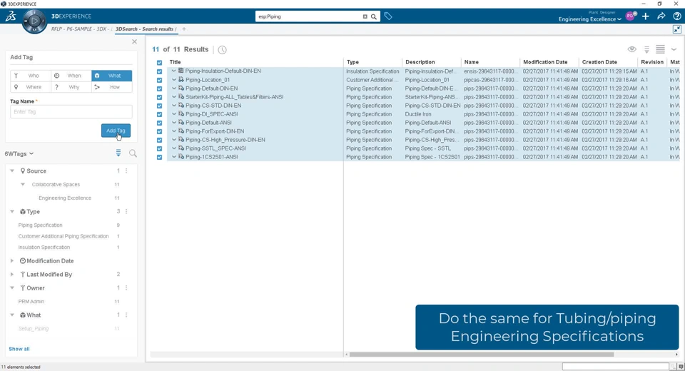Click the user profile avatar
The width and height of the screenshot is (685, 371).
[631, 16]
